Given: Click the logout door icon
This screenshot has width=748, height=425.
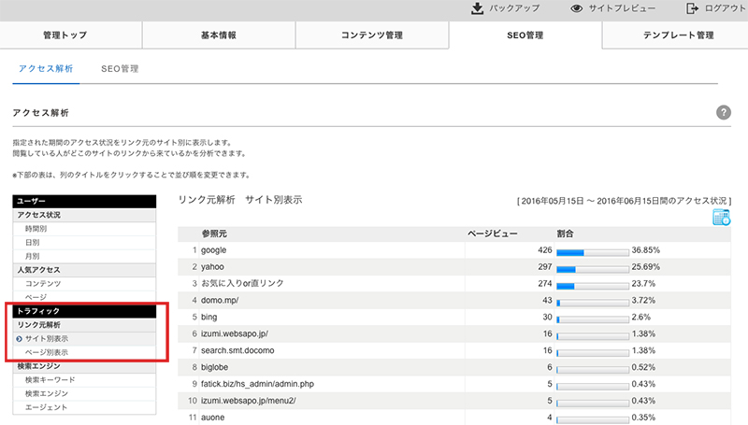Looking at the screenshot, I should tap(692, 9).
